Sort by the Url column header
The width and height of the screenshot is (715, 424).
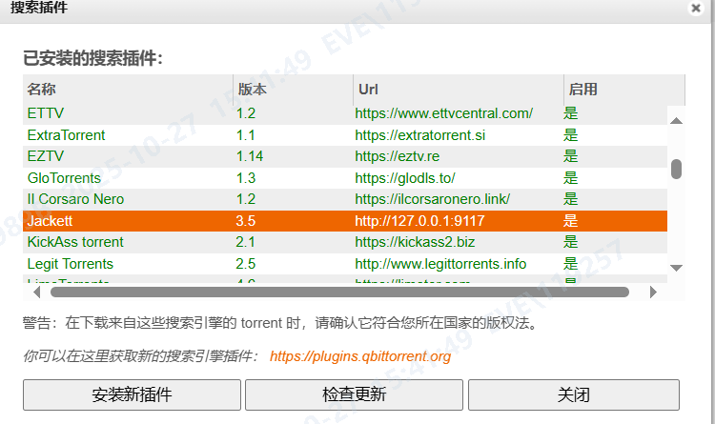459,89
